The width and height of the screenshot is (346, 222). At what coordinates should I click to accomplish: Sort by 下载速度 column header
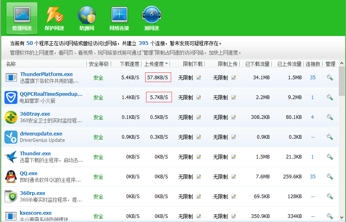click(130, 64)
